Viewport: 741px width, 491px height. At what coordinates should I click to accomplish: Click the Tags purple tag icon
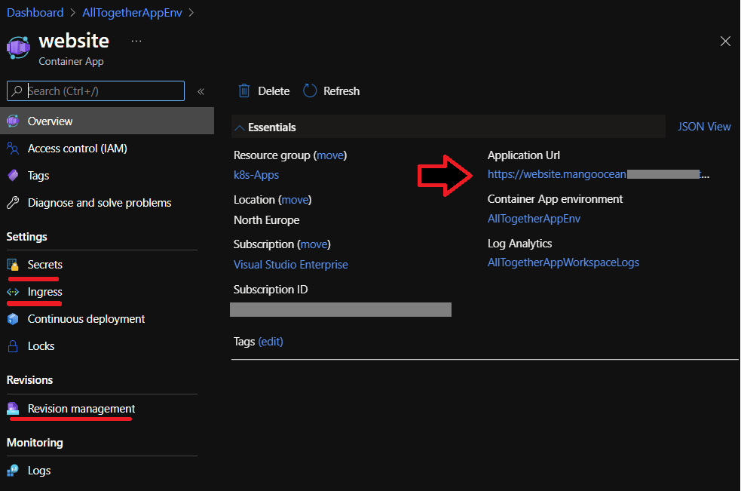point(13,176)
